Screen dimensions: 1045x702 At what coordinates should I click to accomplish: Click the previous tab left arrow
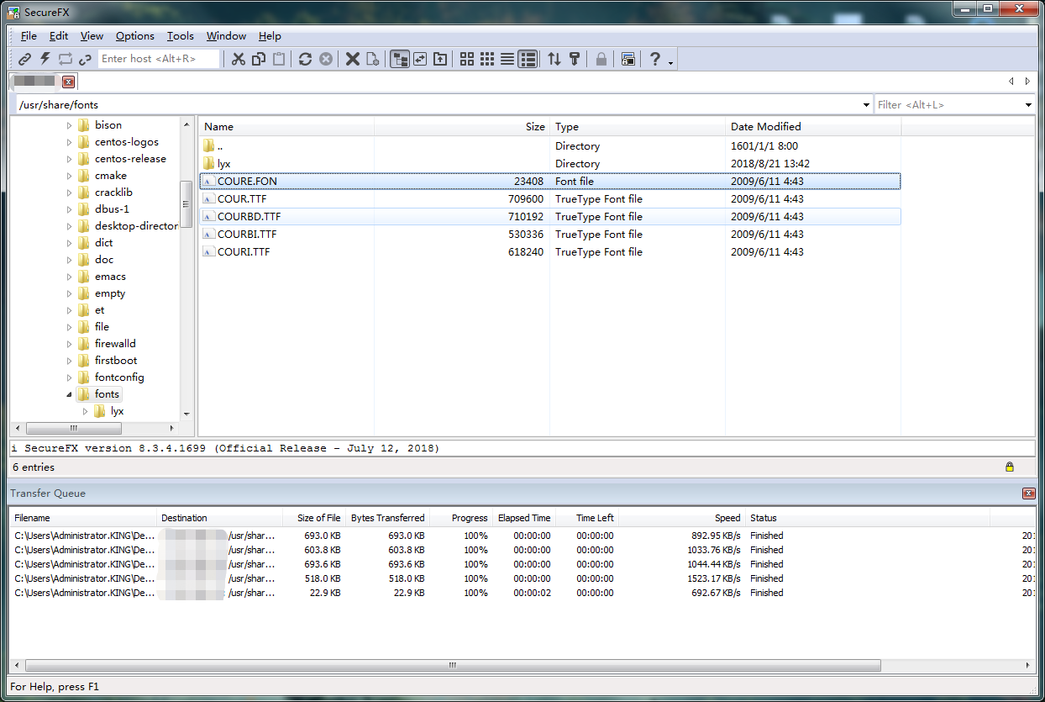pyautogui.click(x=1011, y=82)
